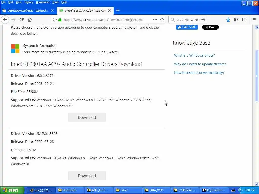The height and width of the screenshot is (194, 259).
Task: Open the History menu
Action: pyautogui.click(x=29, y=2)
